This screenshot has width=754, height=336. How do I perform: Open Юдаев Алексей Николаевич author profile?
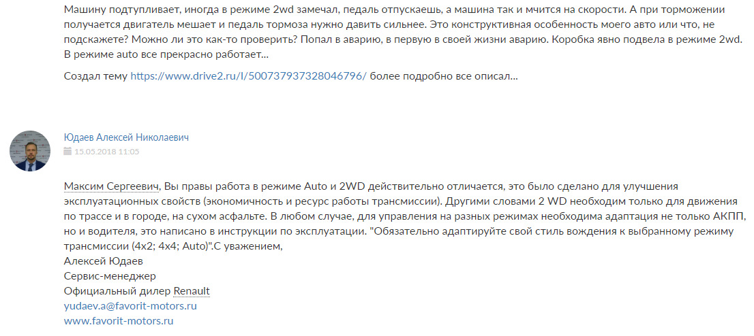[126, 137]
